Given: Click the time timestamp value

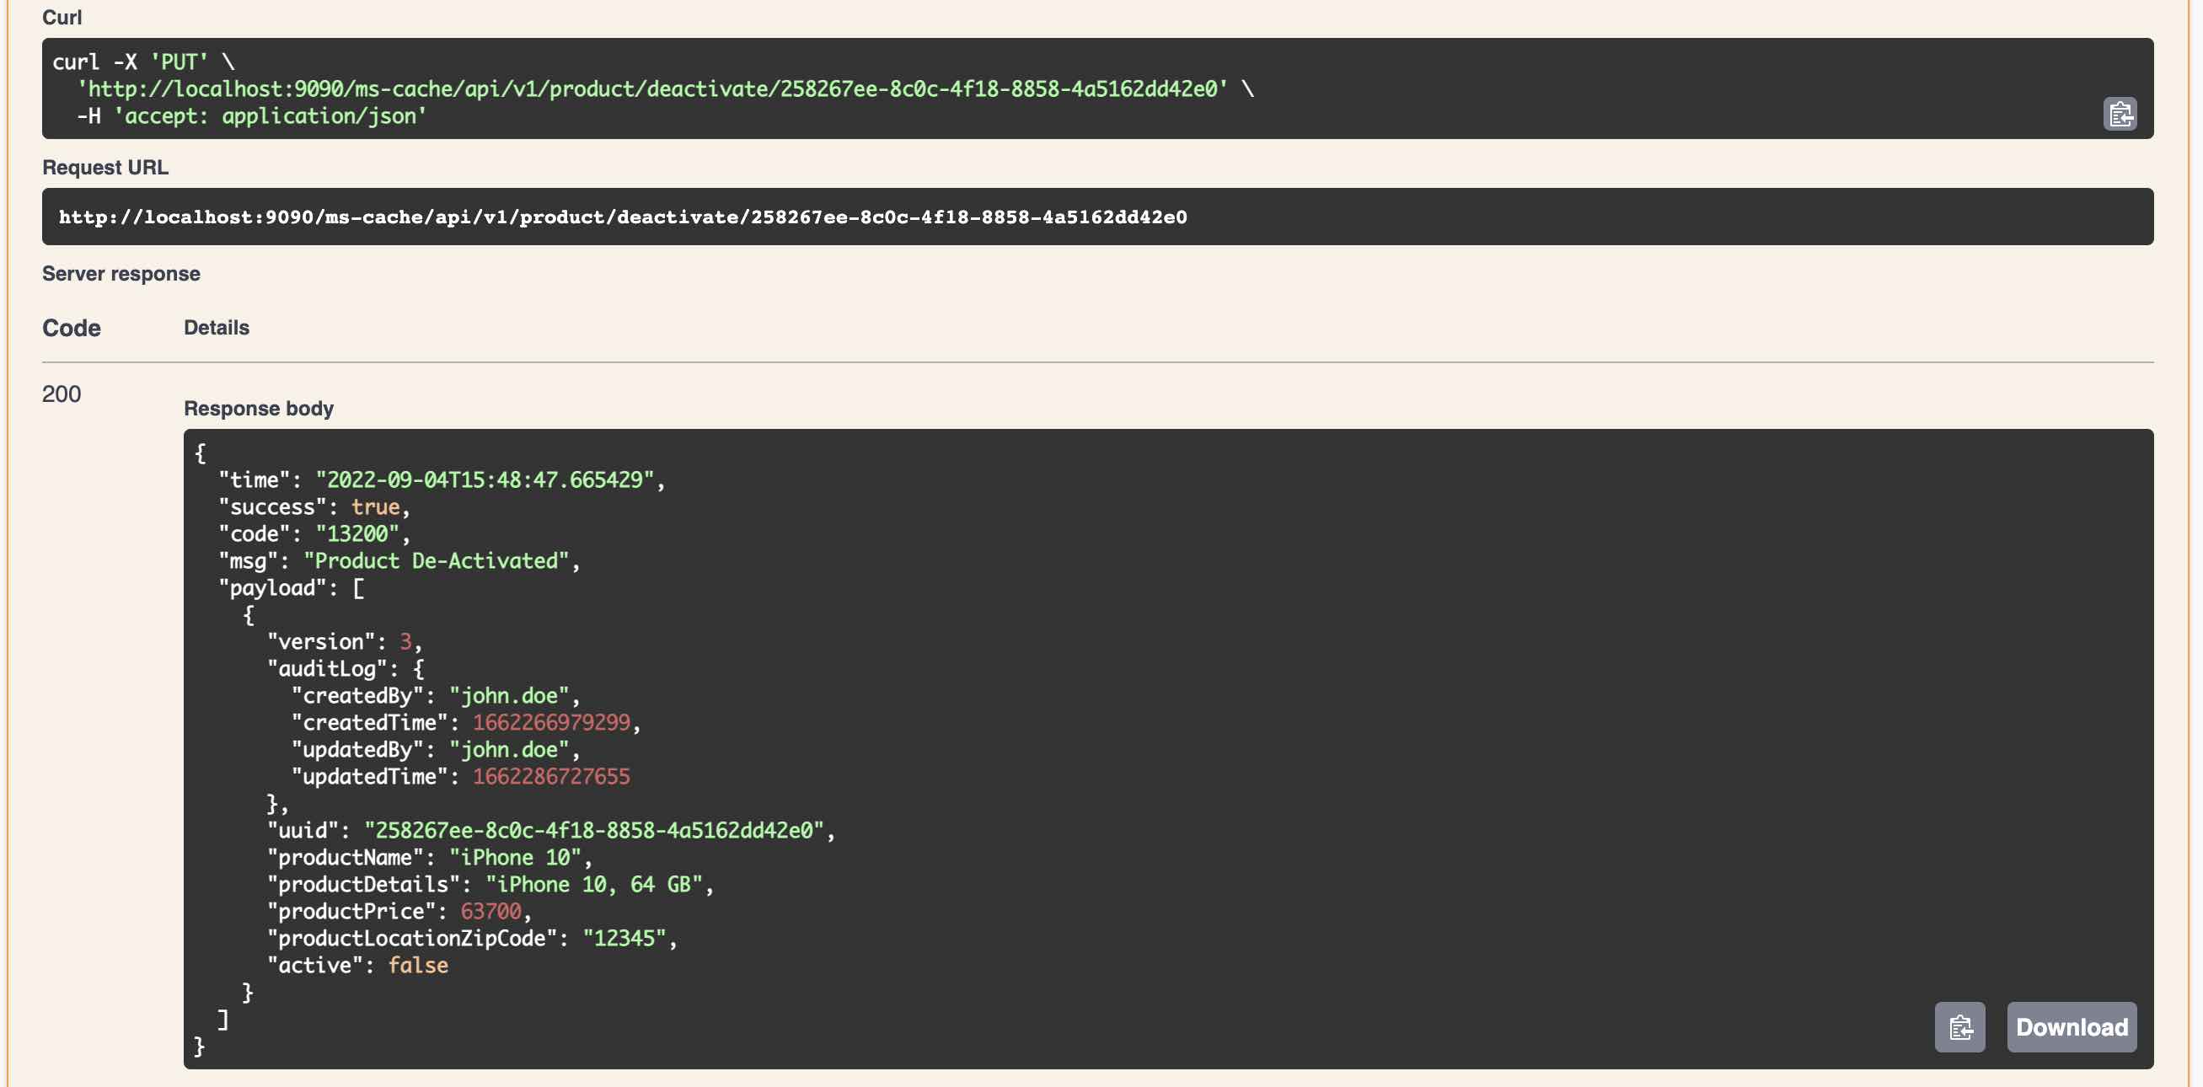Looking at the screenshot, I should point(484,479).
